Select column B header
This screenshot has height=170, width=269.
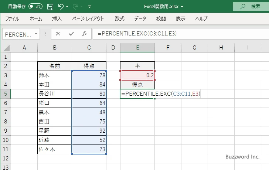pos(55,48)
